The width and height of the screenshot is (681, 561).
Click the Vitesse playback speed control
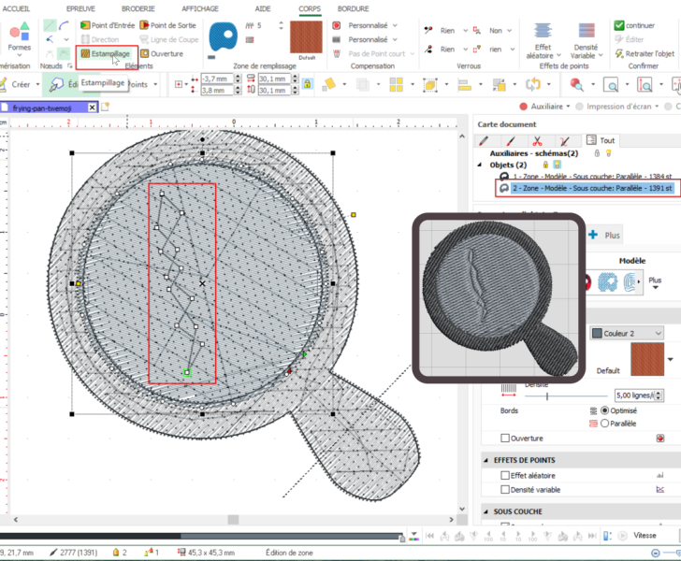click(645, 536)
